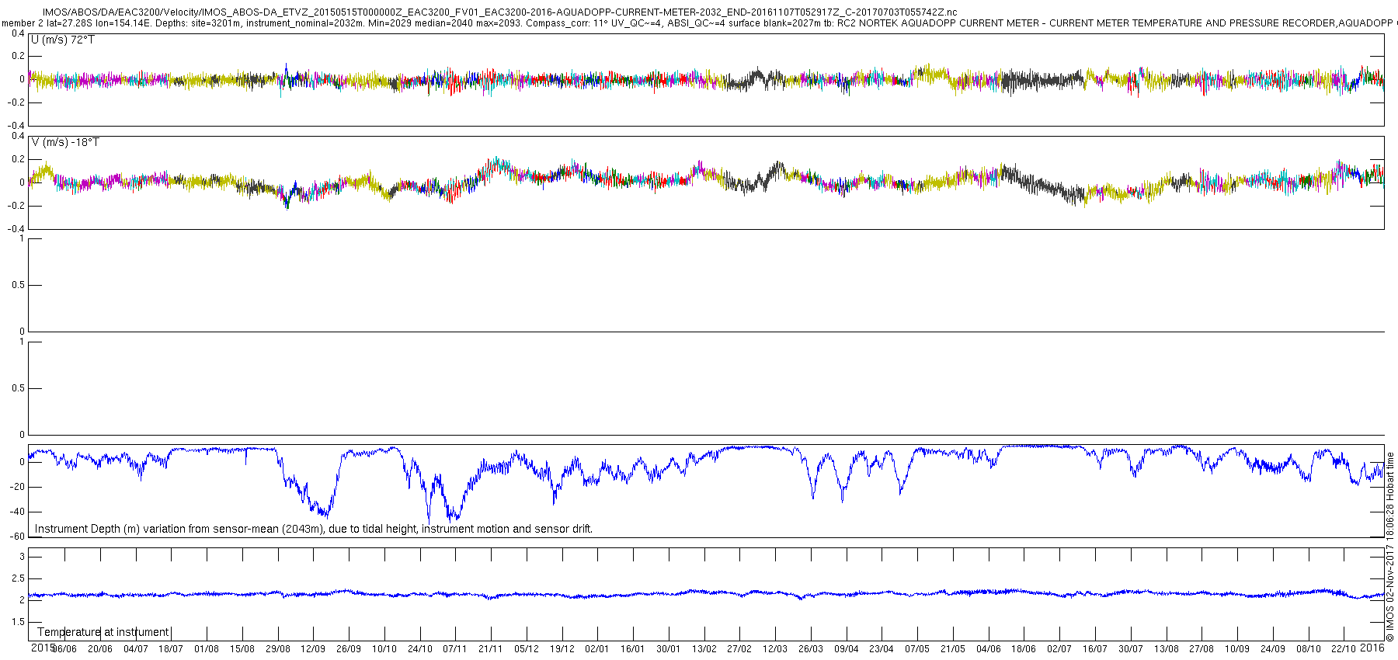Click the '30/07' date tick label
The width and height of the screenshot is (1398, 660).
[x=1131, y=649]
